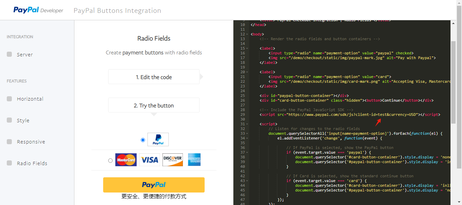Click the FEATURES sidebar heading

tap(17, 81)
